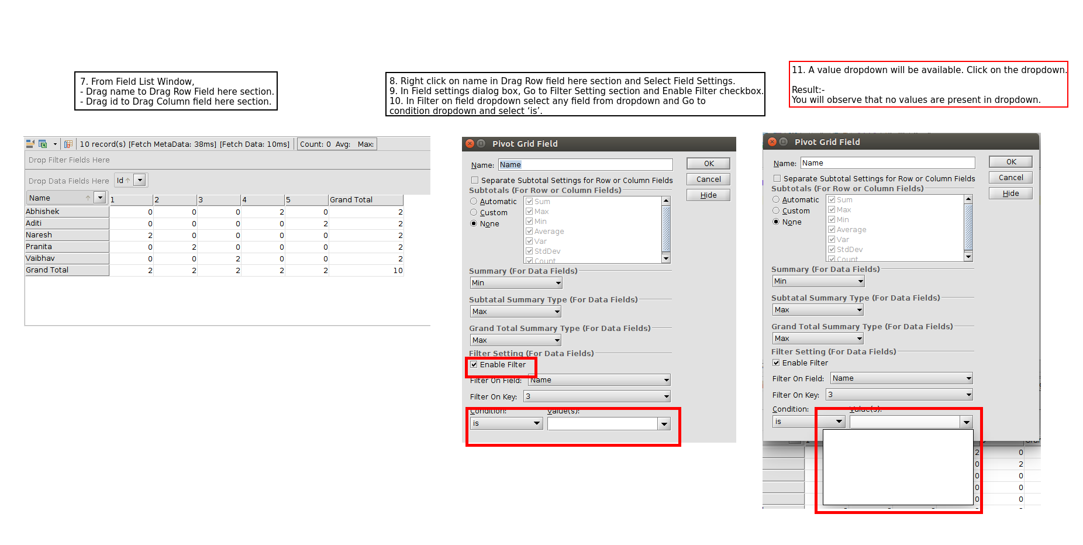This screenshot has height=545, width=1083.
Task: Click the sort arrow on the Id field
Action: click(x=127, y=180)
